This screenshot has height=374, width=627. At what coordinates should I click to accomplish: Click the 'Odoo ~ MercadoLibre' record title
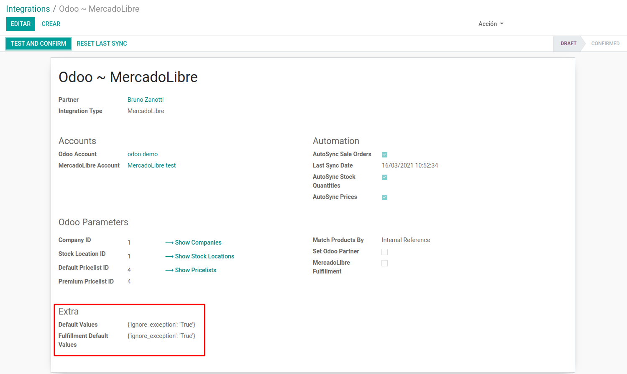(128, 77)
